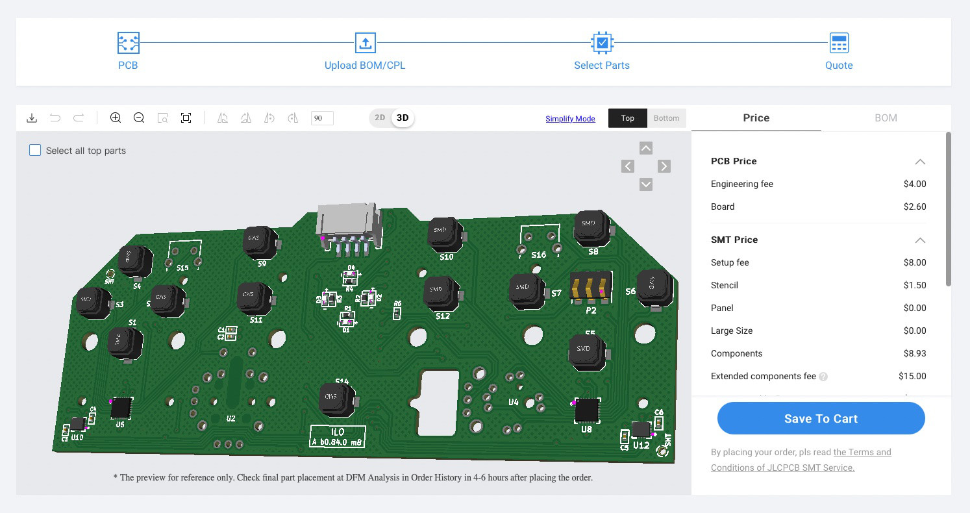Screen dimensions: 970x513
Task: Pan the board view up
Action: coord(645,148)
